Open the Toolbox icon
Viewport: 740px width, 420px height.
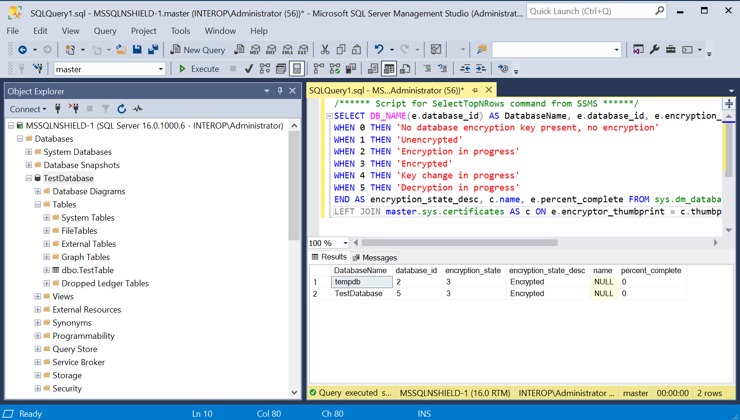pos(671,49)
